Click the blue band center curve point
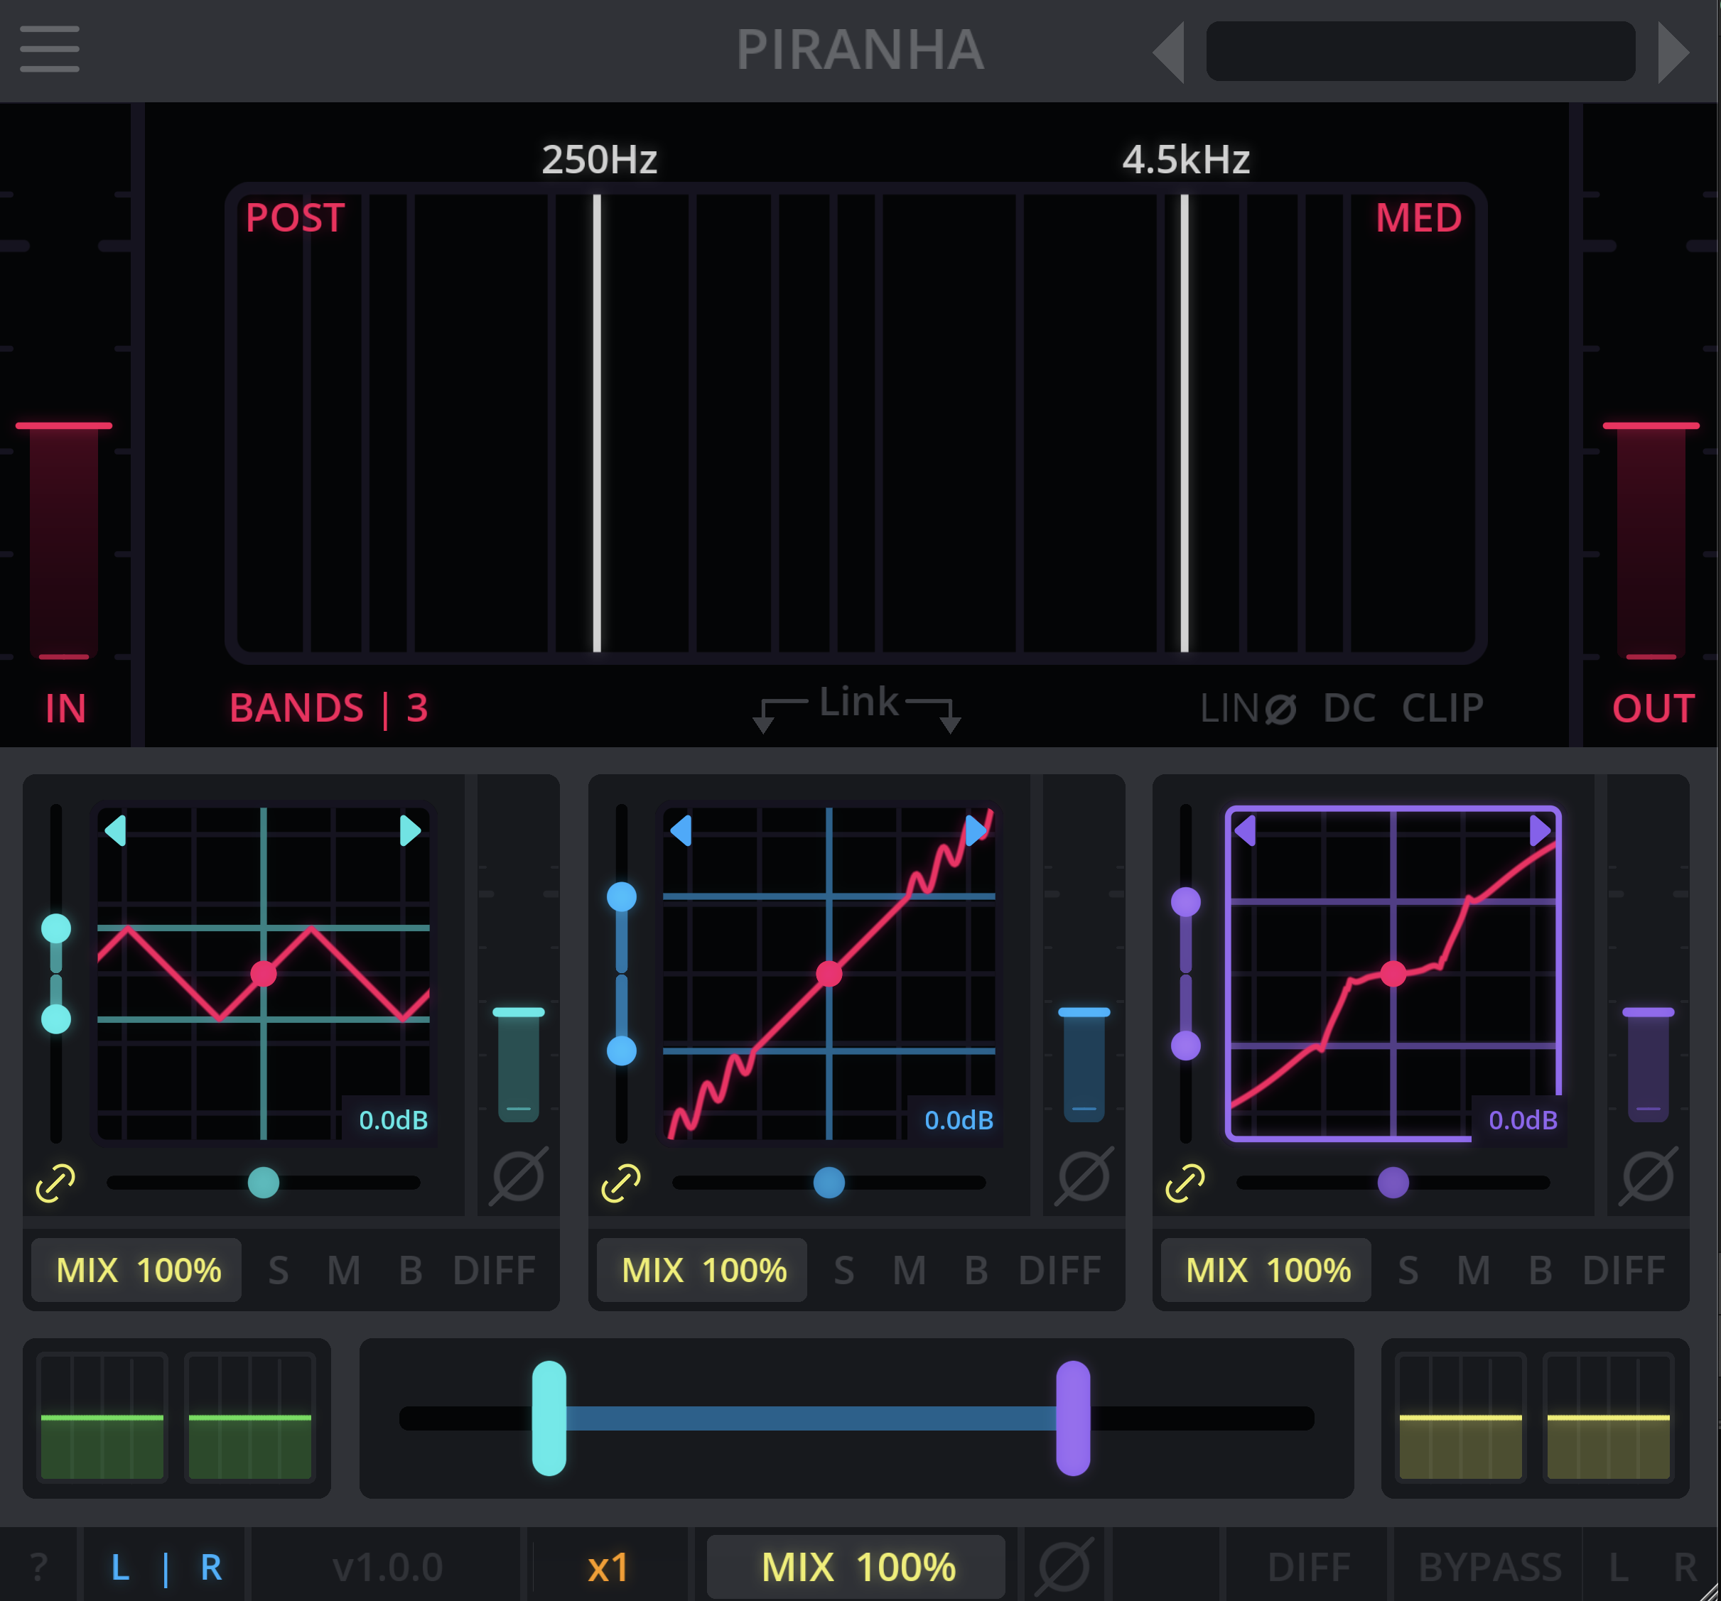 (x=829, y=975)
